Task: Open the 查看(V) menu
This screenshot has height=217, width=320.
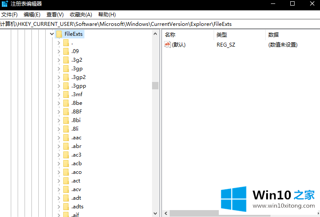Action: click(x=55, y=15)
